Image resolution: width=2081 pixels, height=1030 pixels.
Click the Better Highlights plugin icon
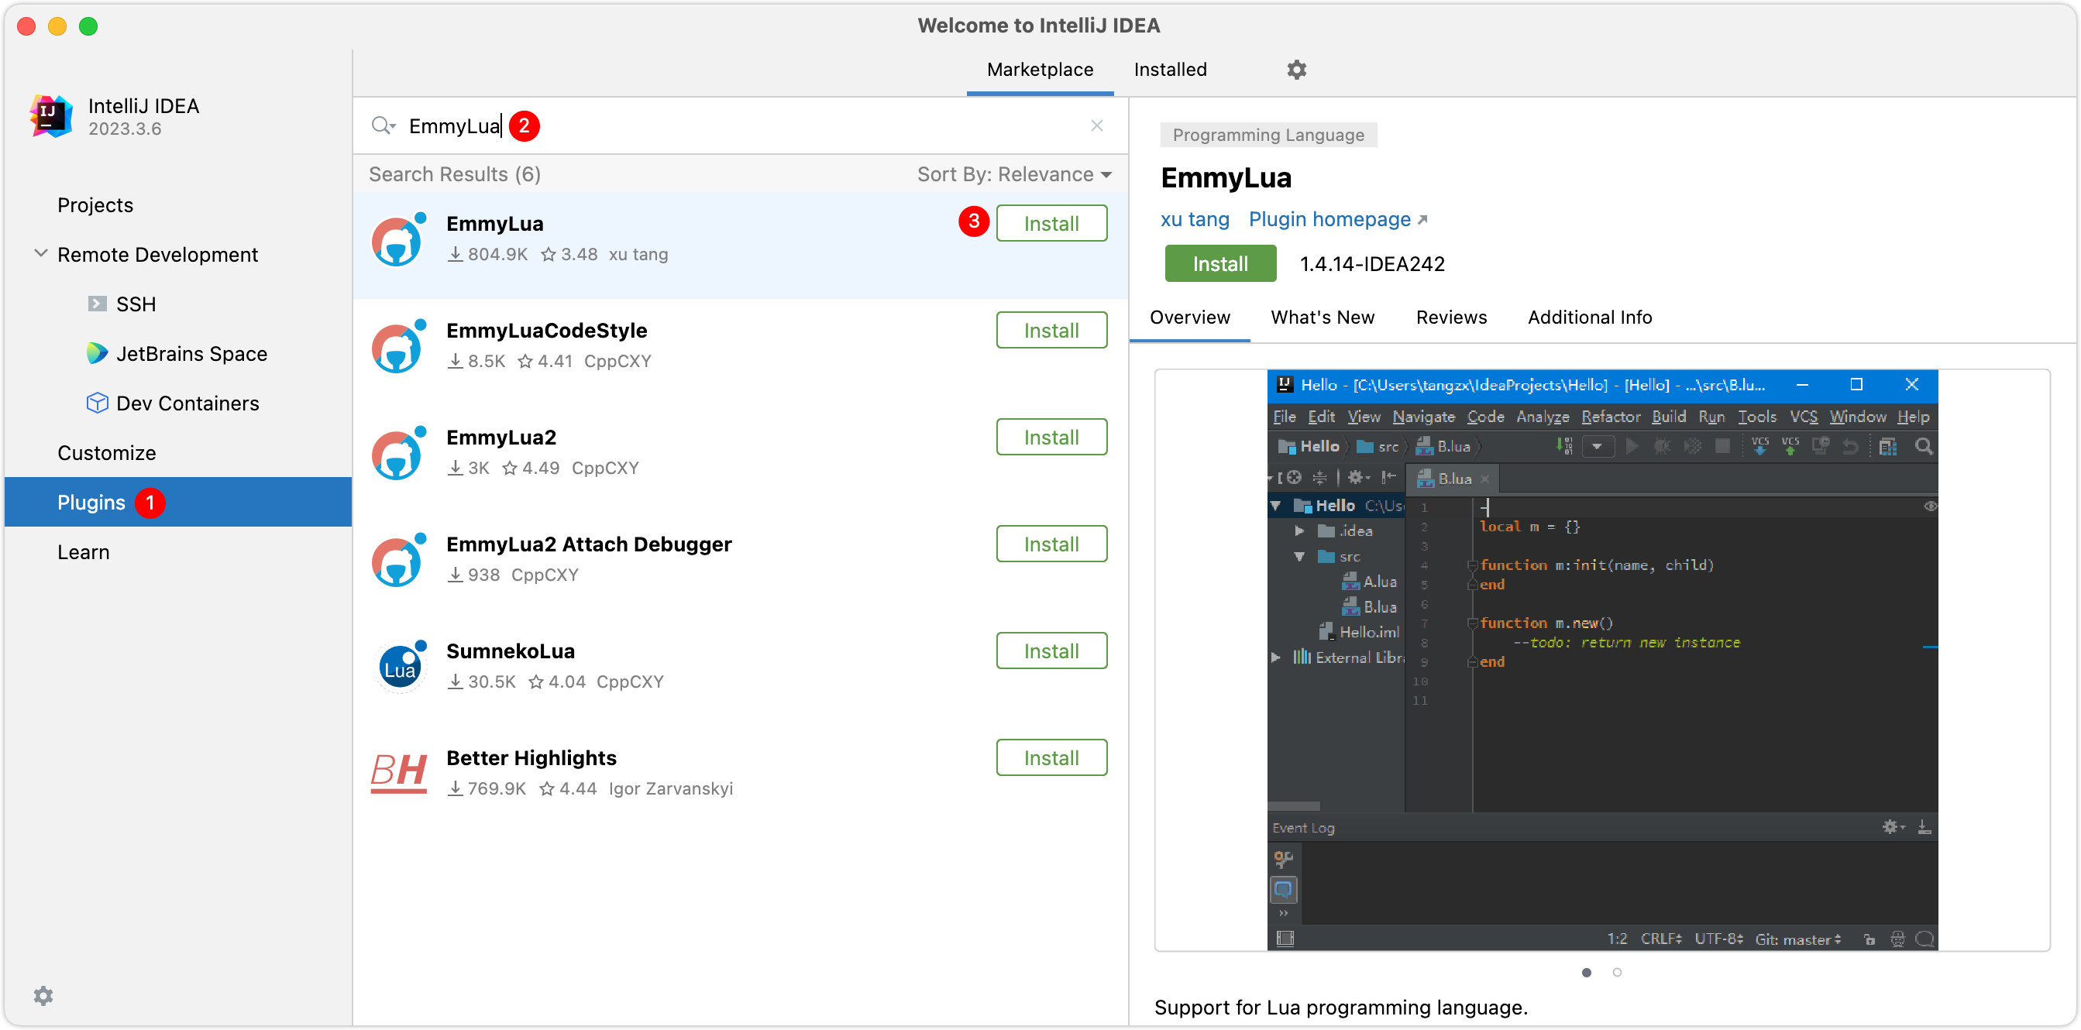tap(398, 774)
